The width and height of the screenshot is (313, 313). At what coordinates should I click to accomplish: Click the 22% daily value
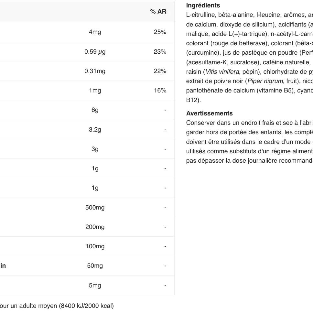click(x=160, y=71)
